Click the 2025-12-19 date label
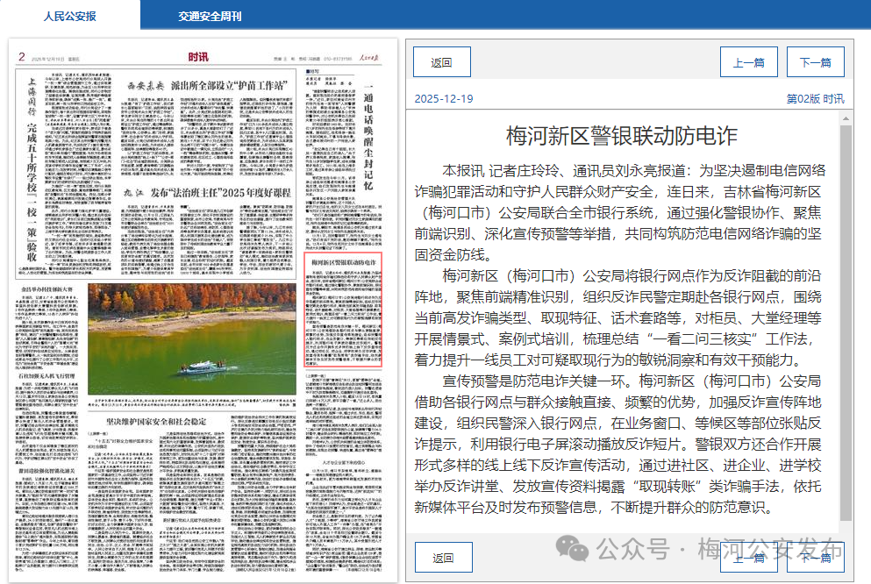 [x=443, y=99]
